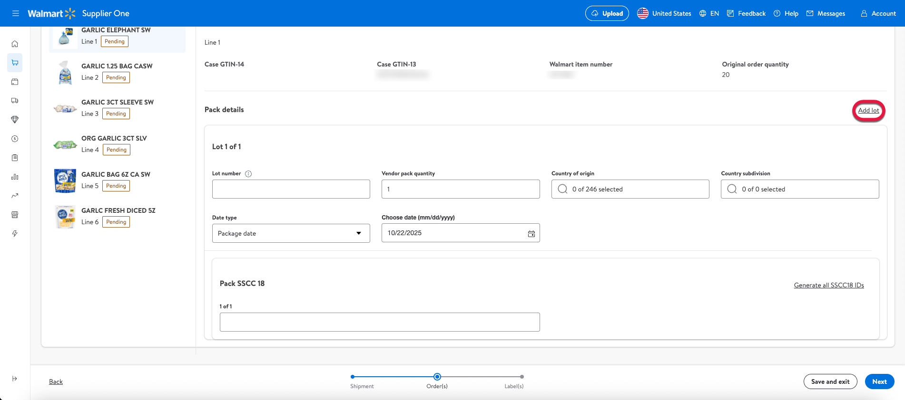Click the lightning bolt icon in the sidebar
Image resolution: width=905 pixels, height=400 pixels.
coord(15,234)
